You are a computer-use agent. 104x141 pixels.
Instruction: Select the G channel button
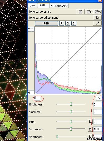(68, 23)
